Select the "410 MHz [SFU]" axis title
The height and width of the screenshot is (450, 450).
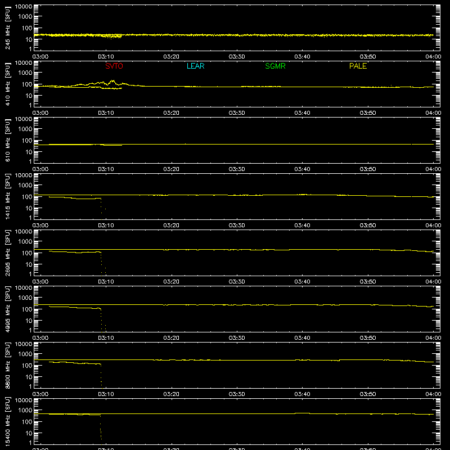tap(8, 84)
